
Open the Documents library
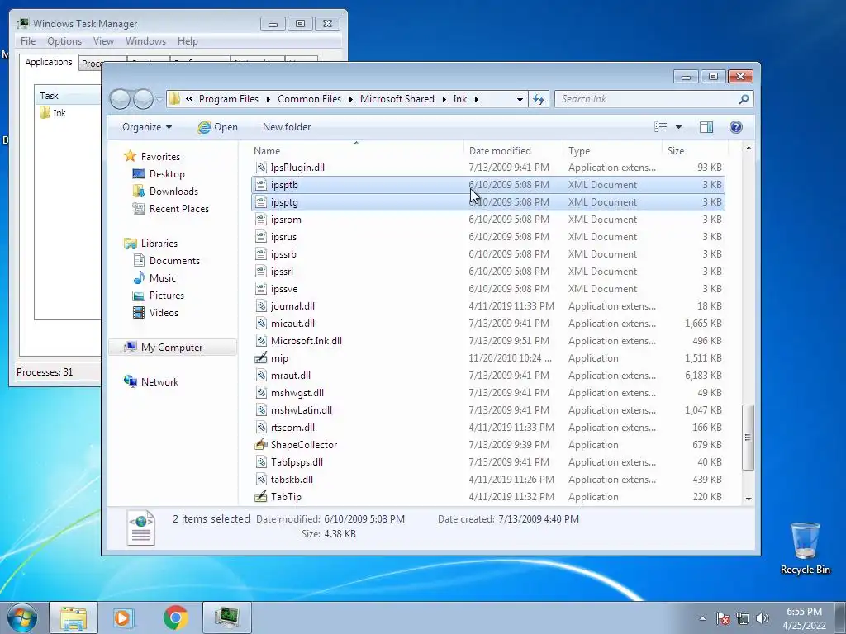[174, 260]
